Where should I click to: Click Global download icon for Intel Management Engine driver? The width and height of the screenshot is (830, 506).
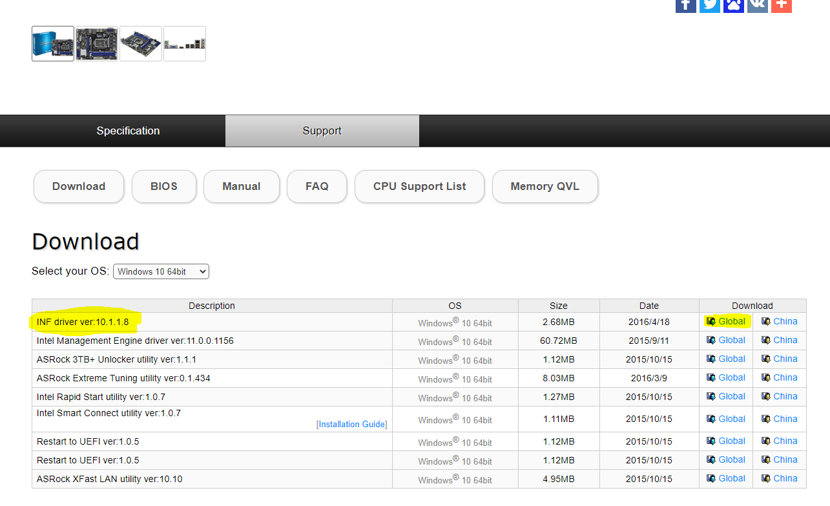tap(711, 340)
